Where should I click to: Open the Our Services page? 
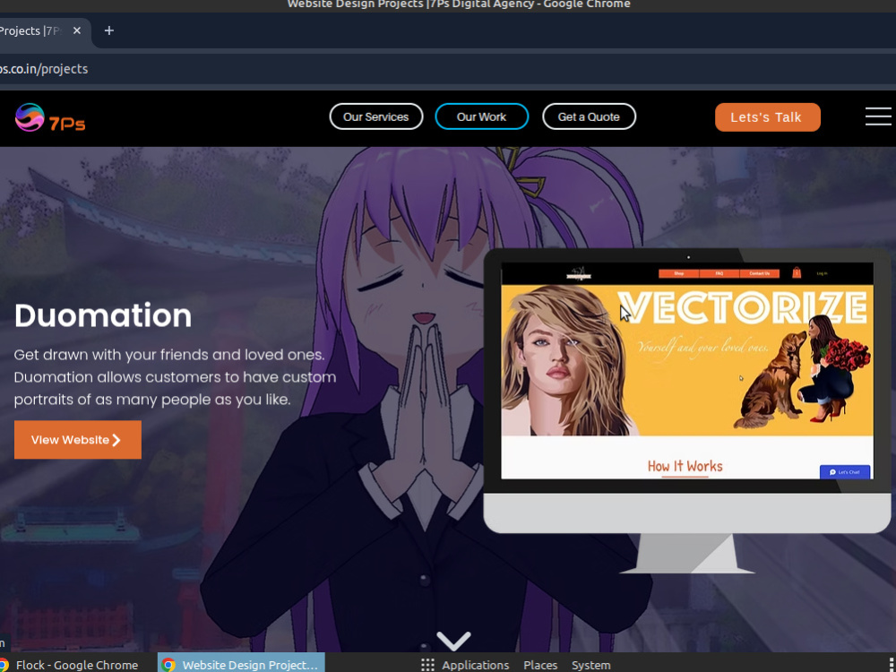(x=376, y=116)
